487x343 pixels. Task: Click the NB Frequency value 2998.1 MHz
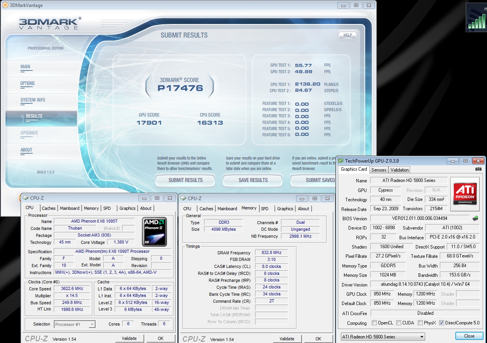pos(300,236)
